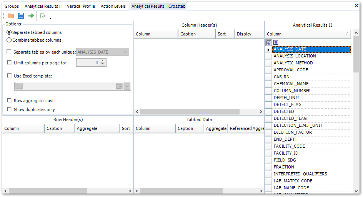
Task: Click the blue Save disk icon
Action: [21, 16]
